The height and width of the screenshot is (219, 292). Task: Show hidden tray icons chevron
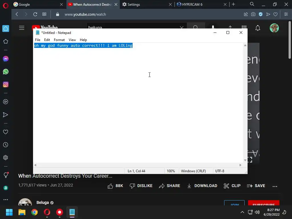[x=242, y=212]
